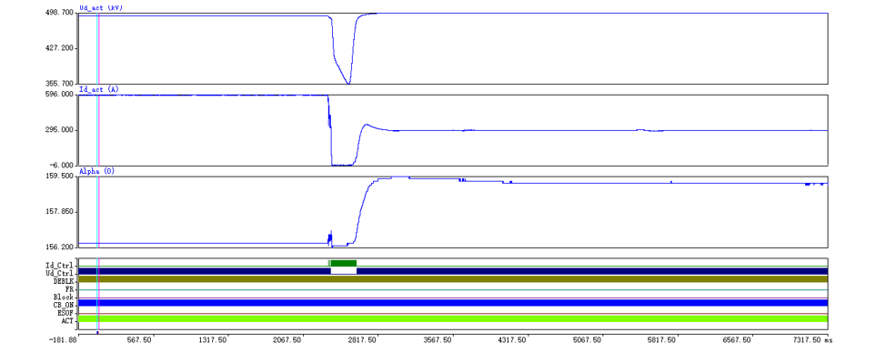Click the olive DEBLK status bar
This screenshot has width=896, height=353.
(453, 278)
